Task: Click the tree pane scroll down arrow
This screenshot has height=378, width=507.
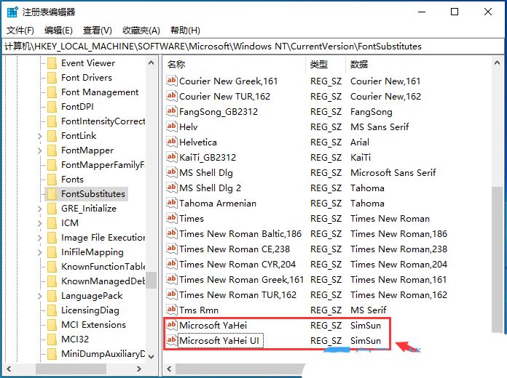Action: coord(151,357)
